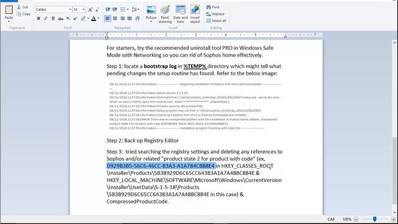This screenshot has width=398, height=224.
Task: Grow the font size
Action: click(90, 10)
